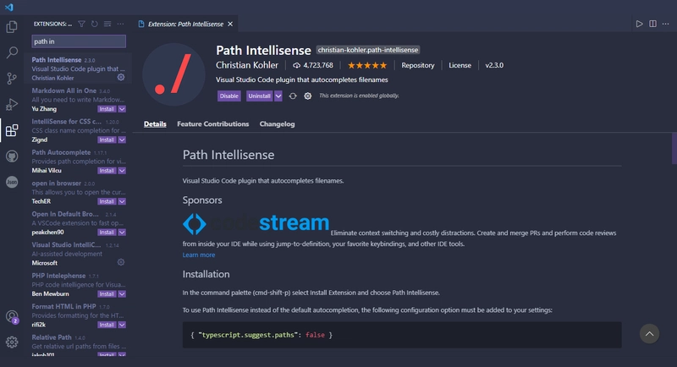Click the Path Intellisense extension logo

click(173, 74)
